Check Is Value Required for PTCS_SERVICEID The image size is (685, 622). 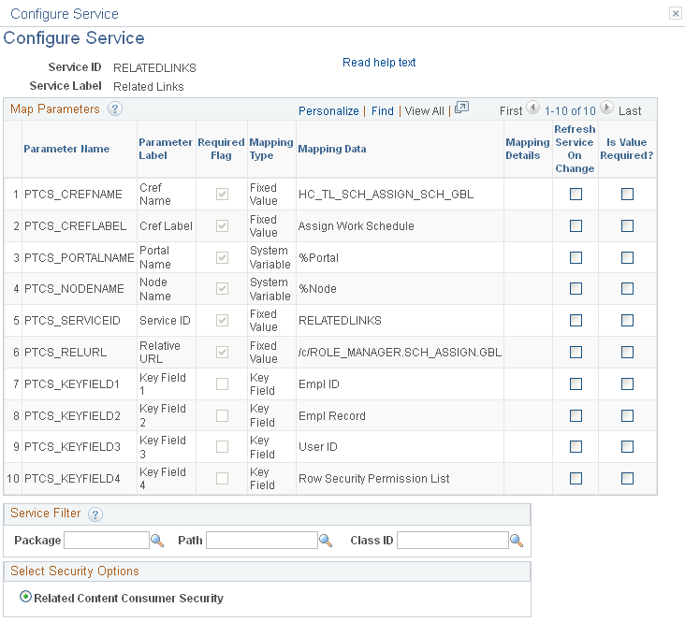[627, 321]
